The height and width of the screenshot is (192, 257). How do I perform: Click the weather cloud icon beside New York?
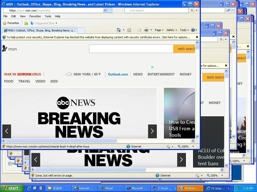pyautogui.click(x=69, y=74)
